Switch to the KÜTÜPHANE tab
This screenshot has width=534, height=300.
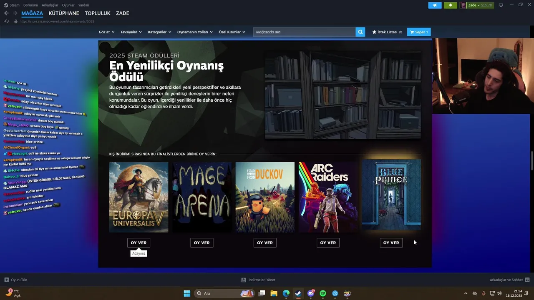pos(64,13)
